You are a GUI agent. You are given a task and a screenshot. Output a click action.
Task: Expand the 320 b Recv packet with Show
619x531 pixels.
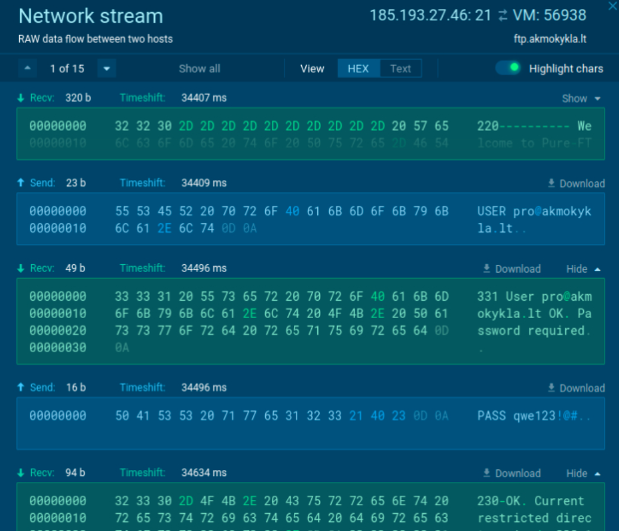[x=581, y=98]
